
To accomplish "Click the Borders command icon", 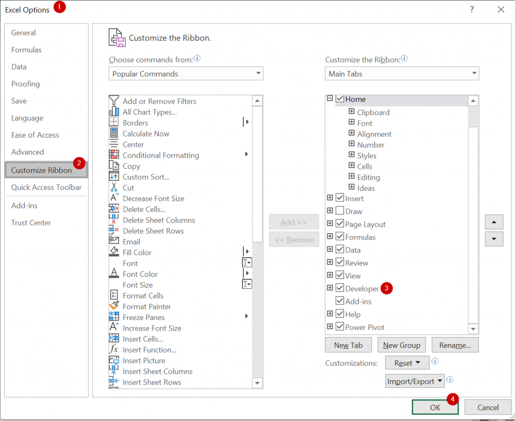I will (114, 123).
